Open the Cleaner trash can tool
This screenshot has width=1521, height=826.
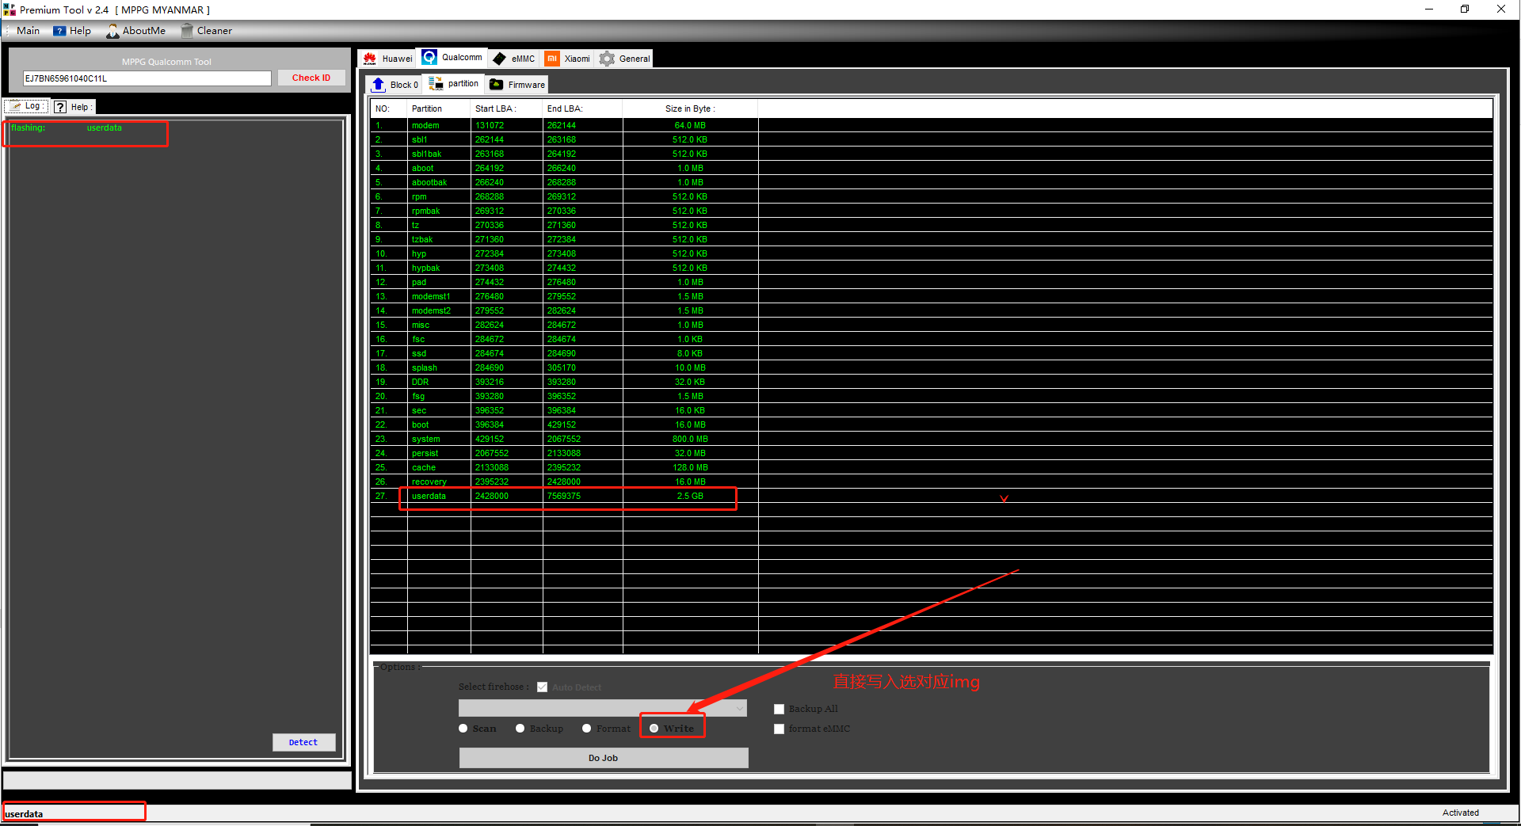[x=187, y=31]
